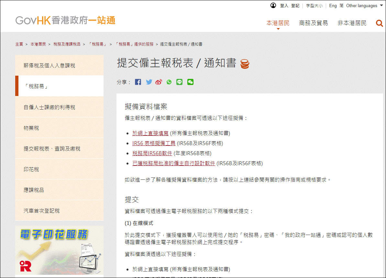
Task: Open 於網上直接填寫 link
Action: tap(150, 133)
